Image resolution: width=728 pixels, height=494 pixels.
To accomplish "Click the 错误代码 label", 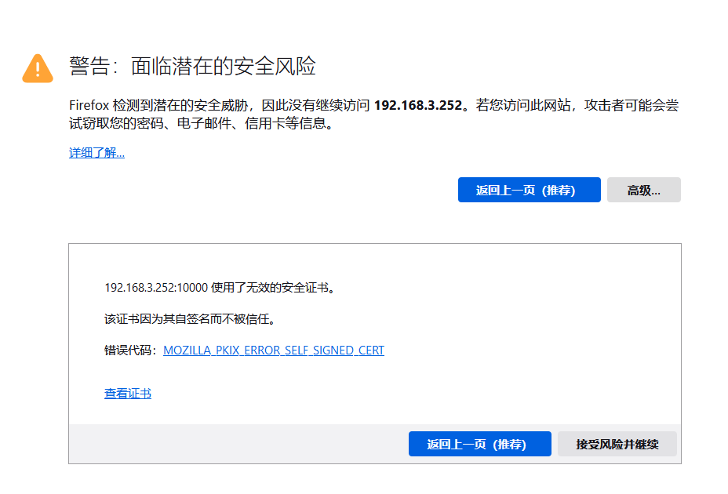I will tap(130, 351).
